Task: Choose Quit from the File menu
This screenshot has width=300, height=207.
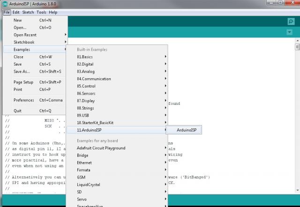Action: click(x=35, y=111)
